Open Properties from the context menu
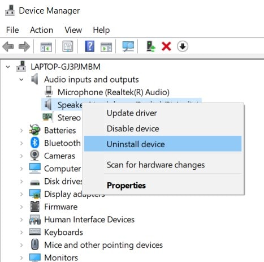 click(x=163, y=185)
